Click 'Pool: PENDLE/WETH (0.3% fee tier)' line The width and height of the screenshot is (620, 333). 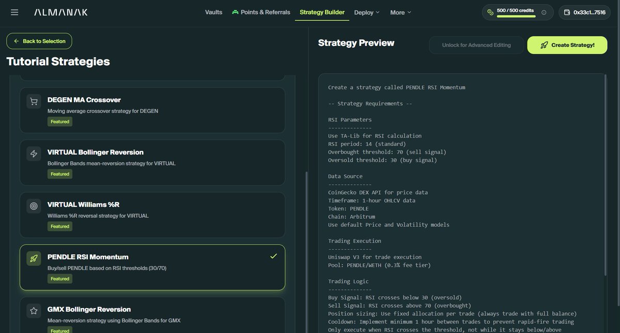tap(379, 265)
